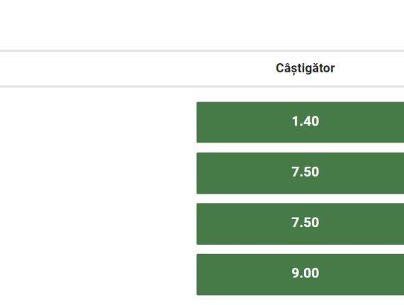The height and width of the screenshot is (305, 404).
Task: Bet on the favorite at 1.40
Action: pos(301,122)
